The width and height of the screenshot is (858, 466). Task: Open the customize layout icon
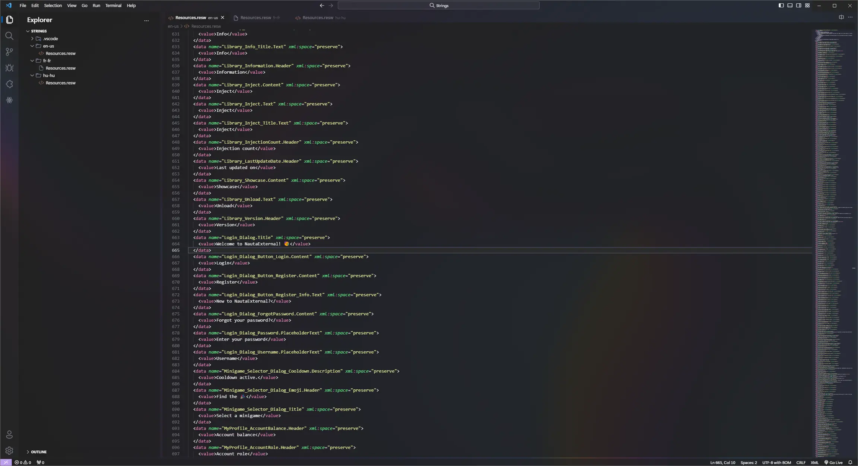pos(807,5)
